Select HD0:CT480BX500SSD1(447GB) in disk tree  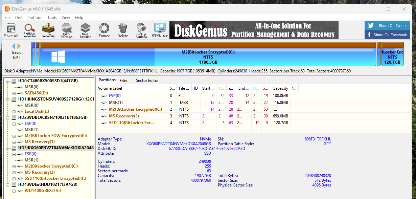coord(48,81)
